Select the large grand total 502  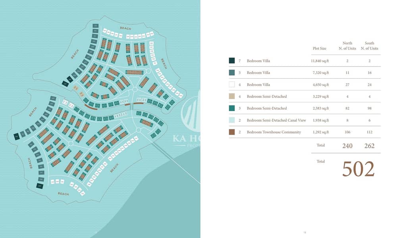click(x=358, y=169)
